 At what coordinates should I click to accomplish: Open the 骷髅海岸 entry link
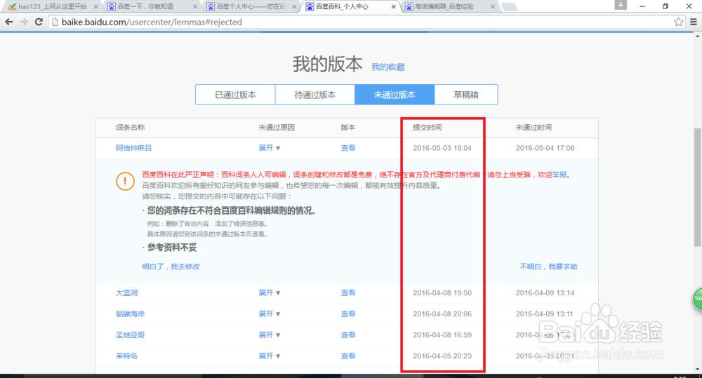point(130,314)
